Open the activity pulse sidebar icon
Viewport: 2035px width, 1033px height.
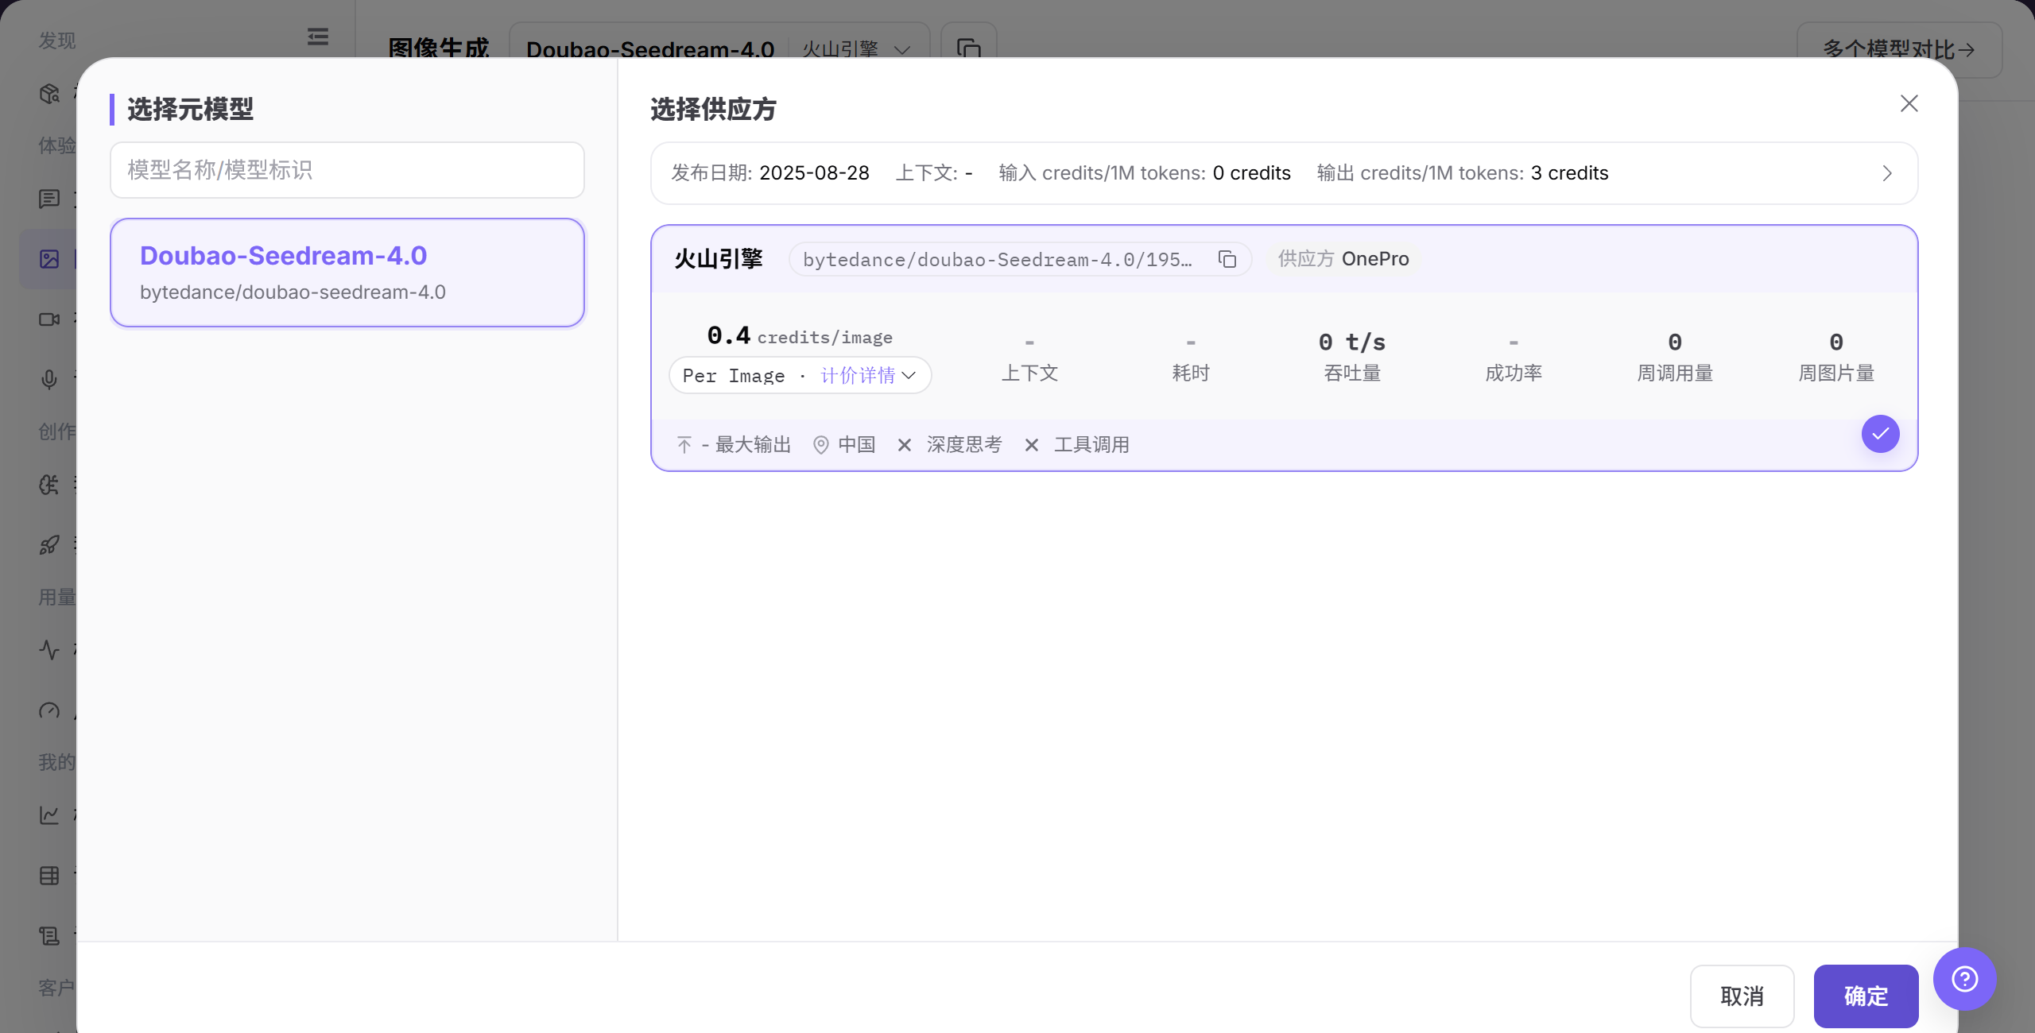pos(49,649)
